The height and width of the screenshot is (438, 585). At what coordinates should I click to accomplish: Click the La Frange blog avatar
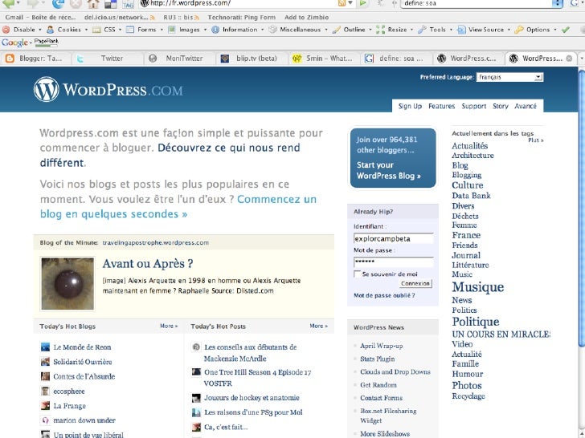click(x=45, y=406)
